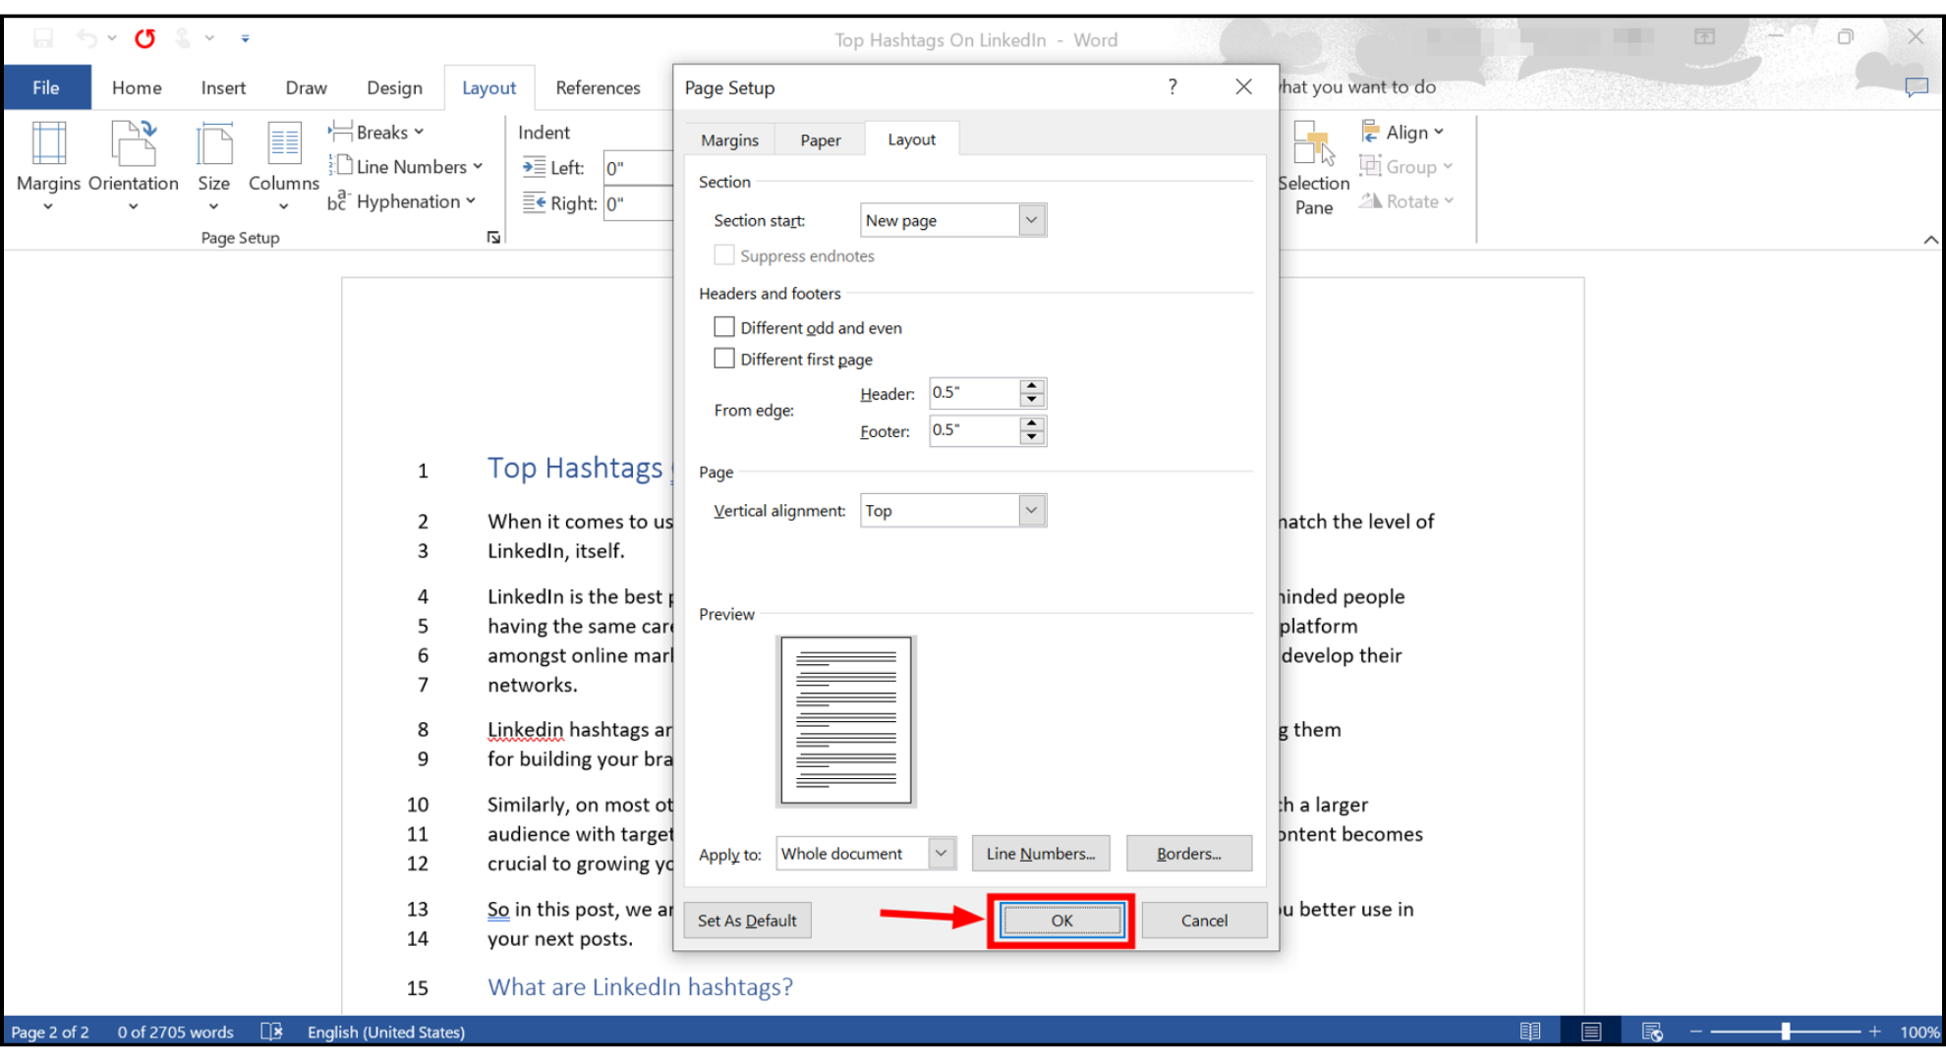Image resolution: width=1946 pixels, height=1061 pixels.
Task: Expand the Apply to dropdown
Action: (x=941, y=854)
